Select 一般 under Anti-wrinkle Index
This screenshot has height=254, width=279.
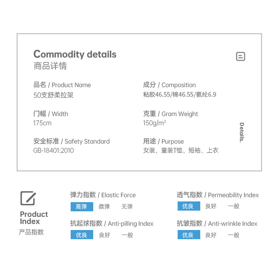(234, 235)
